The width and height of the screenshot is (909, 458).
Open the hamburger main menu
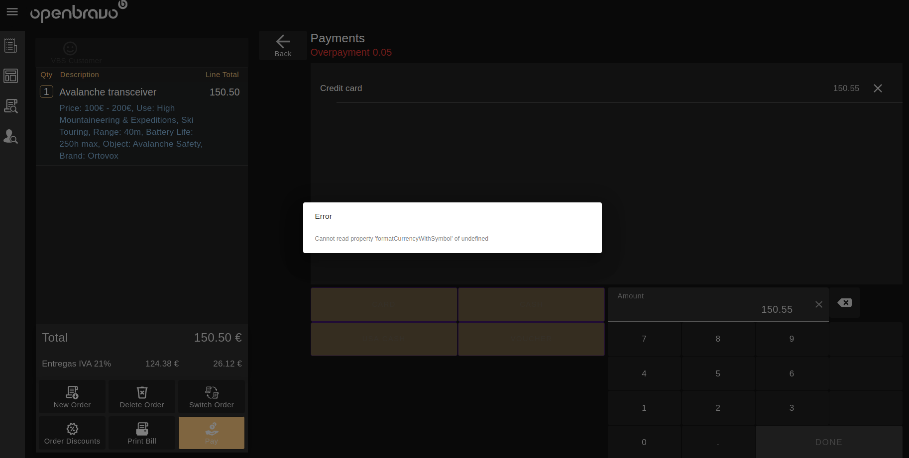12,11
